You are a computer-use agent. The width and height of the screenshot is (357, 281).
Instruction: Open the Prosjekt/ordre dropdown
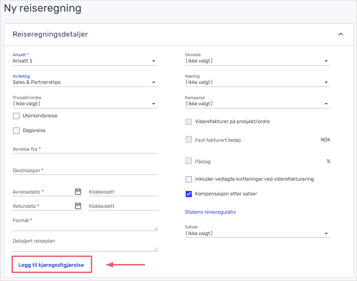click(85, 104)
